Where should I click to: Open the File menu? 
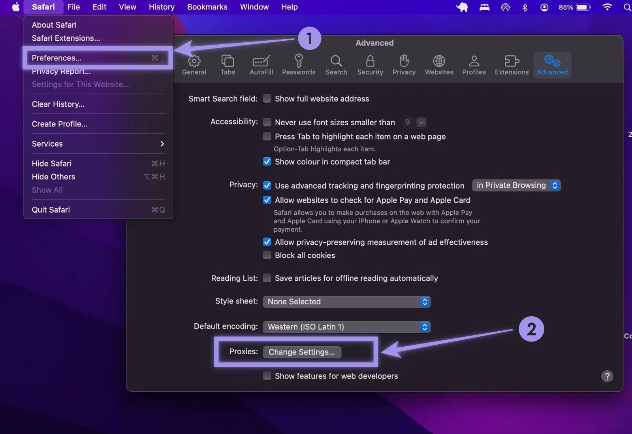(73, 7)
